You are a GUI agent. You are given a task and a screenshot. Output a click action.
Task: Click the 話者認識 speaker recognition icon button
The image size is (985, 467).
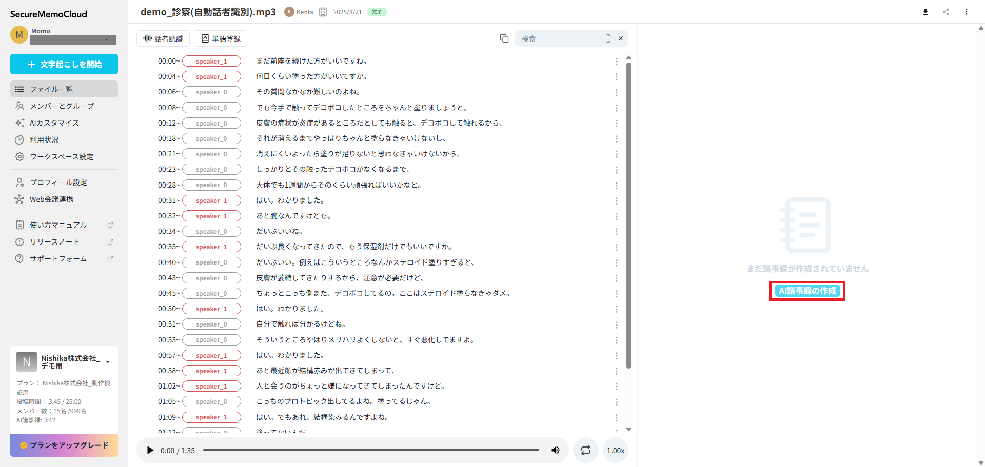click(163, 38)
